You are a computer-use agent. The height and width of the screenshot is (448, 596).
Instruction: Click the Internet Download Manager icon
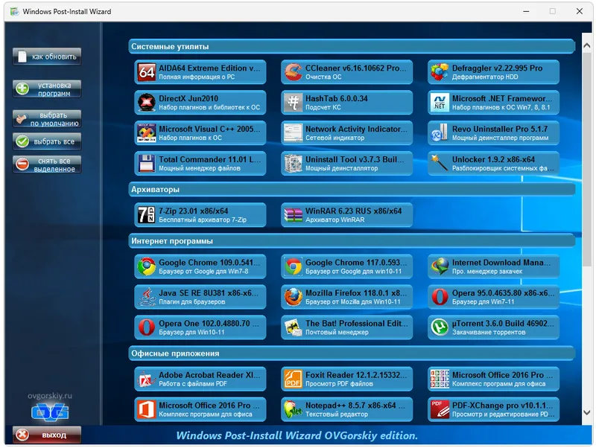click(x=440, y=266)
